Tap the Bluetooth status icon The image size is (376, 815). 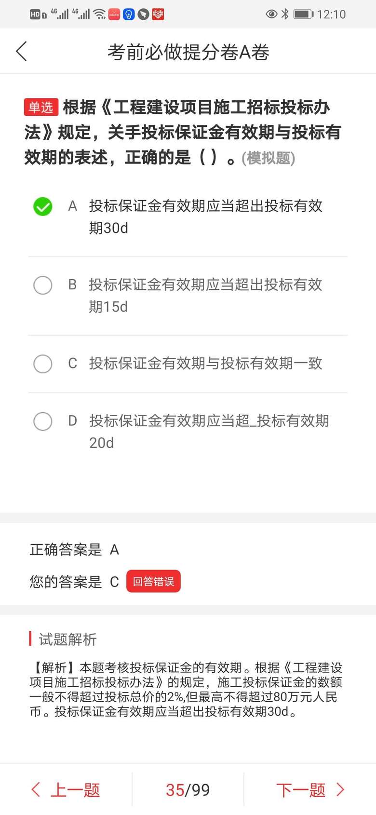point(285,14)
